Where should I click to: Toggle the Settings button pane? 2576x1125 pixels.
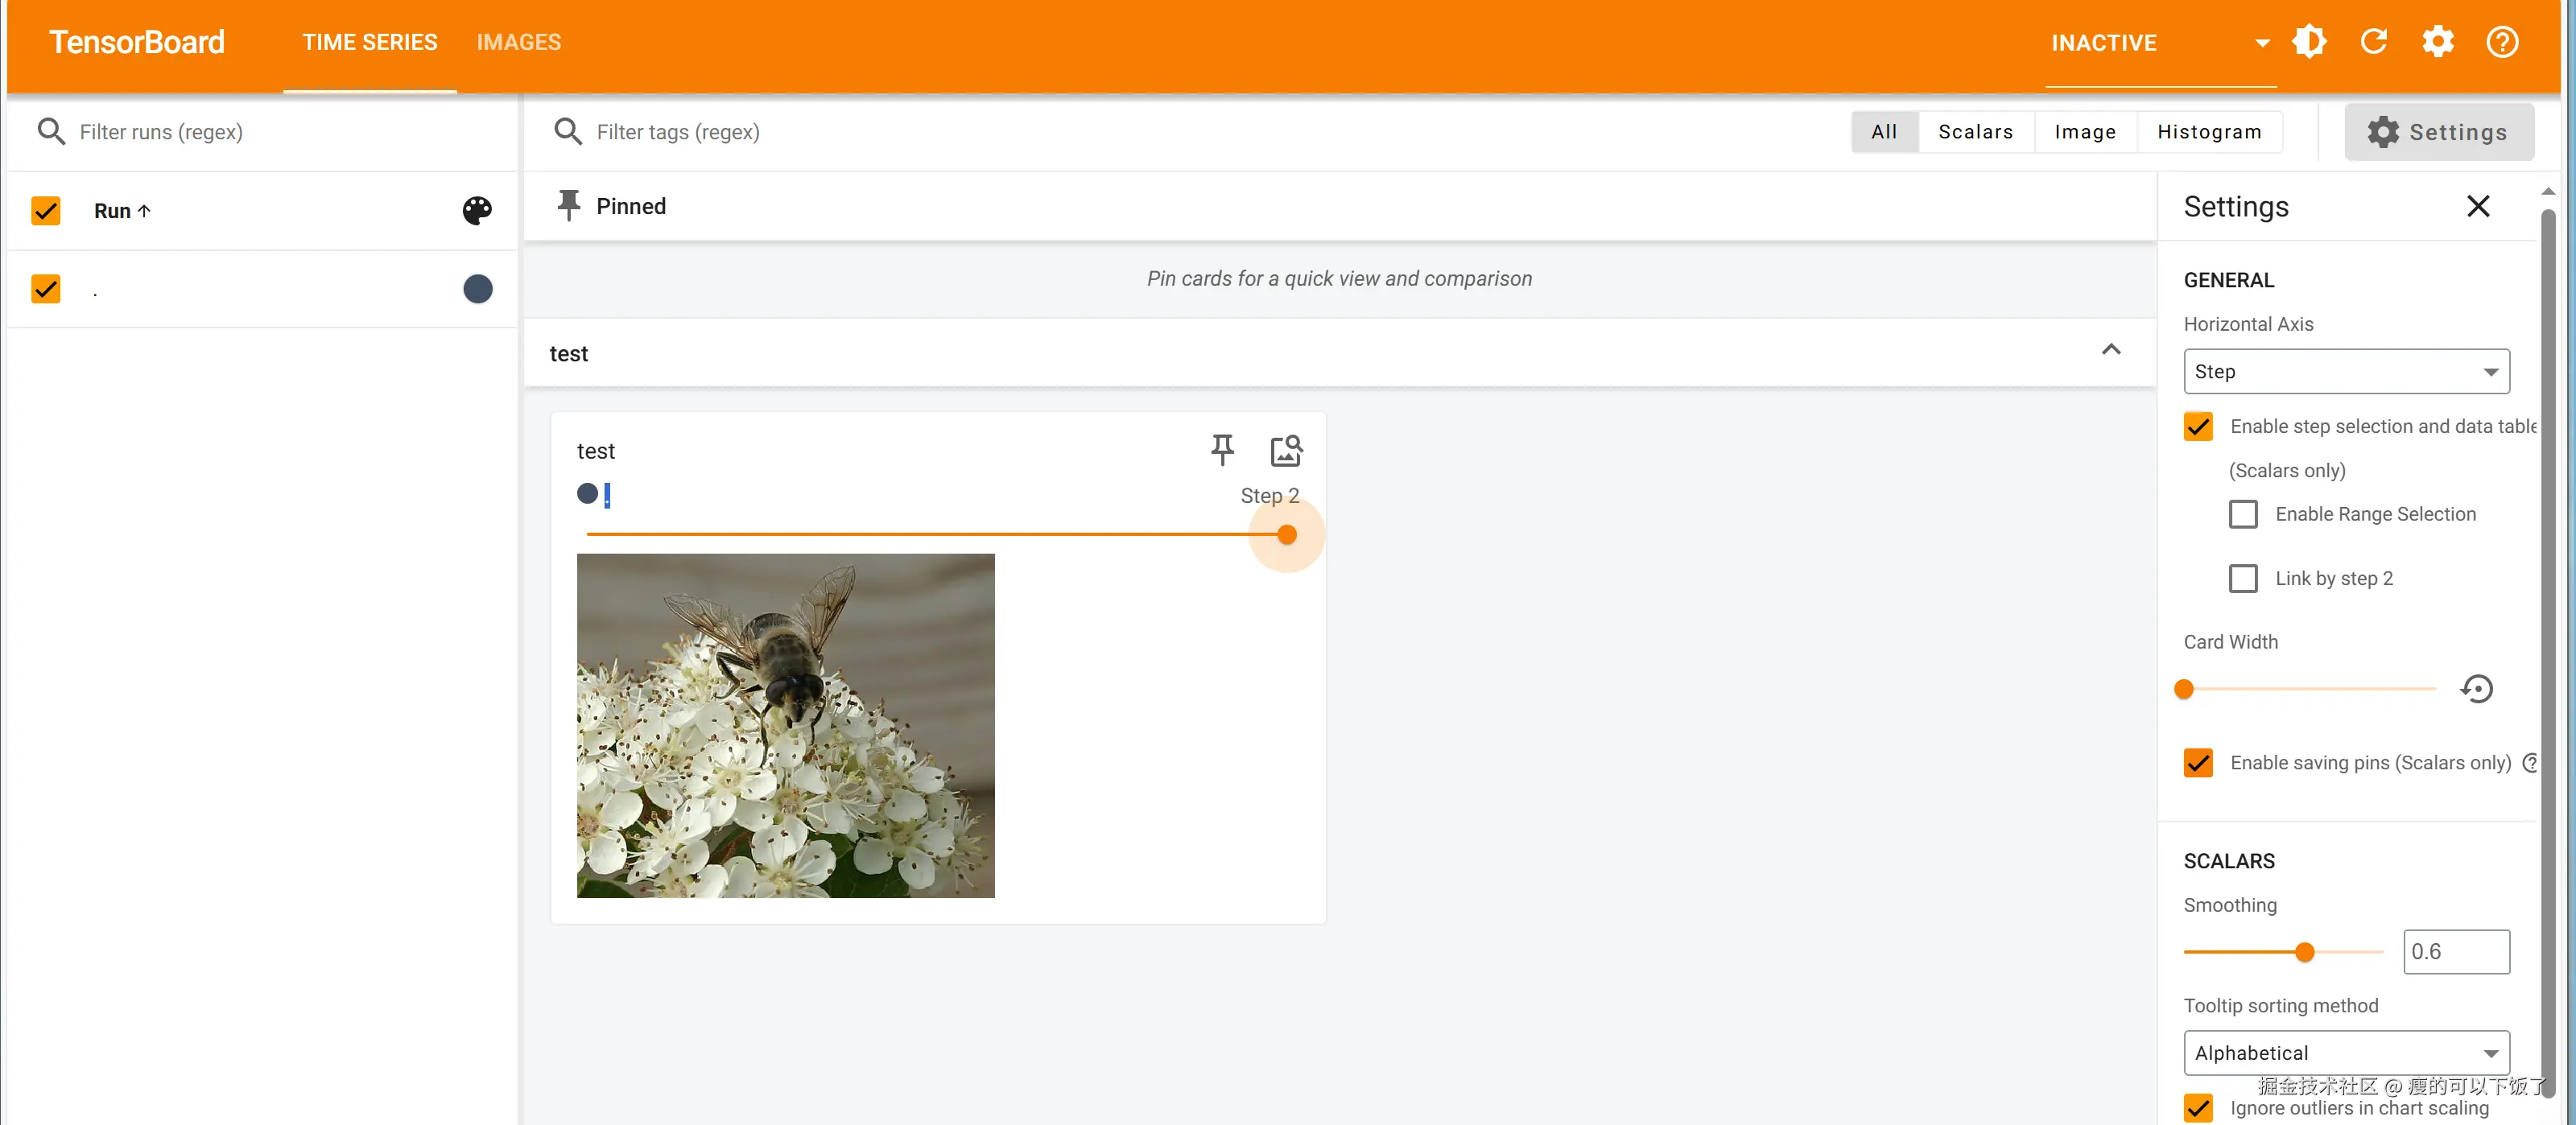click(x=2438, y=132)
